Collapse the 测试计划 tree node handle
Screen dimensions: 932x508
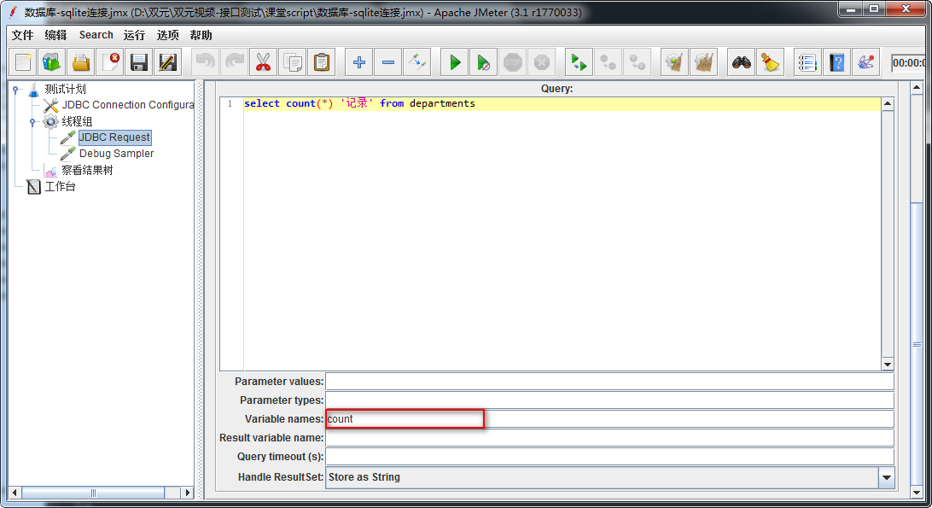[16, 90]
